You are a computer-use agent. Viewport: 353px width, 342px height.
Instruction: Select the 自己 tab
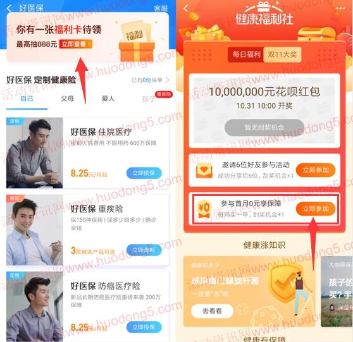[x=27, y=99]
